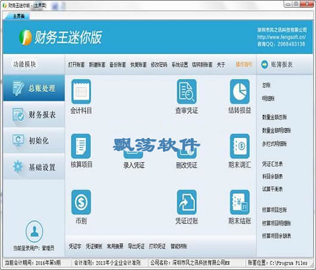
Task: Click the 基础设置 gear icon
Action: click(x=18, y=166)
